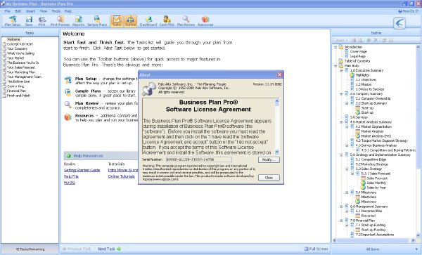Open the Help File link

pyautogui.click(x=71, y=176)
